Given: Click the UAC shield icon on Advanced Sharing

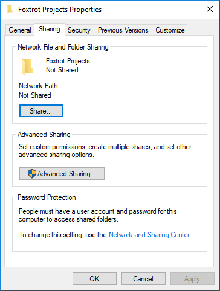Looking at the screenshot, I should [x=32, y=173].
